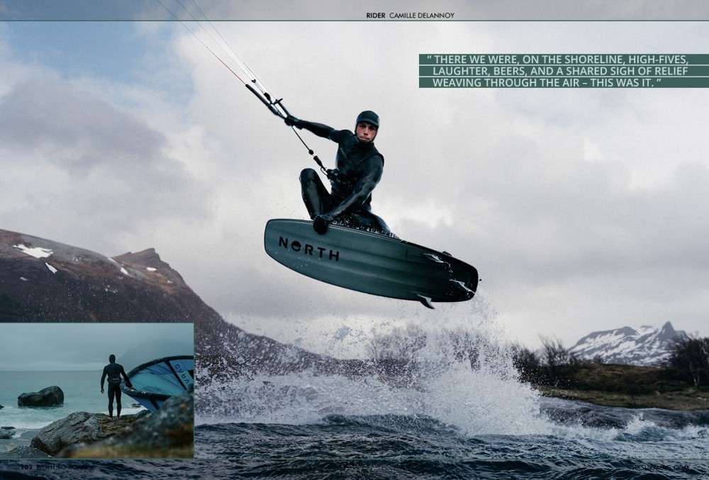Click the rocky peak of the left mountain
This screenshot has height=480, width=709.
point(138,257)
